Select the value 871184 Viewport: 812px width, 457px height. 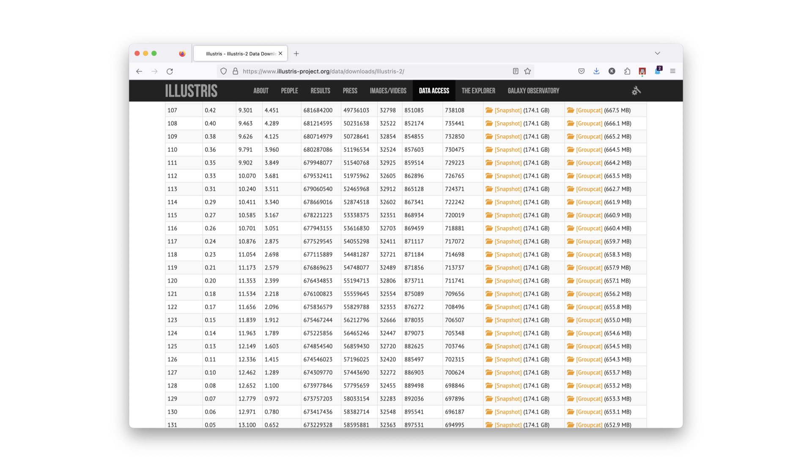click(414, 255)
